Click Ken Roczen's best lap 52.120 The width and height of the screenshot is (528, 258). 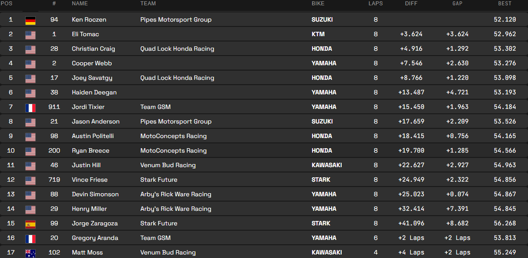505,20
